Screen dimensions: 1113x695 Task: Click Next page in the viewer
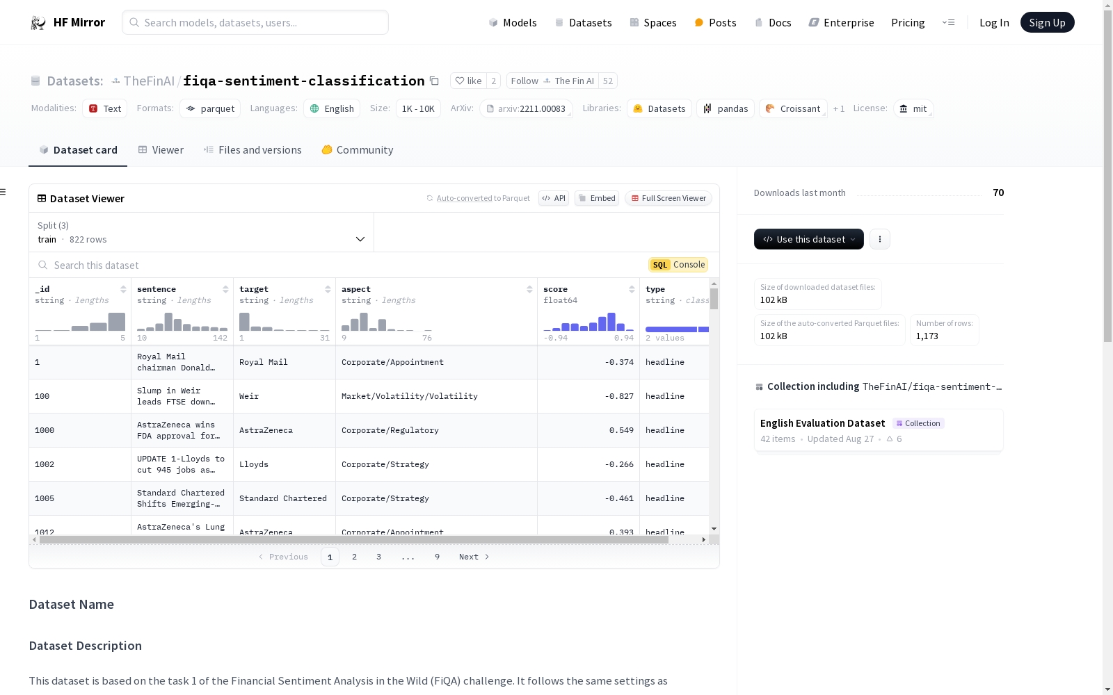(x=474, y=557)
